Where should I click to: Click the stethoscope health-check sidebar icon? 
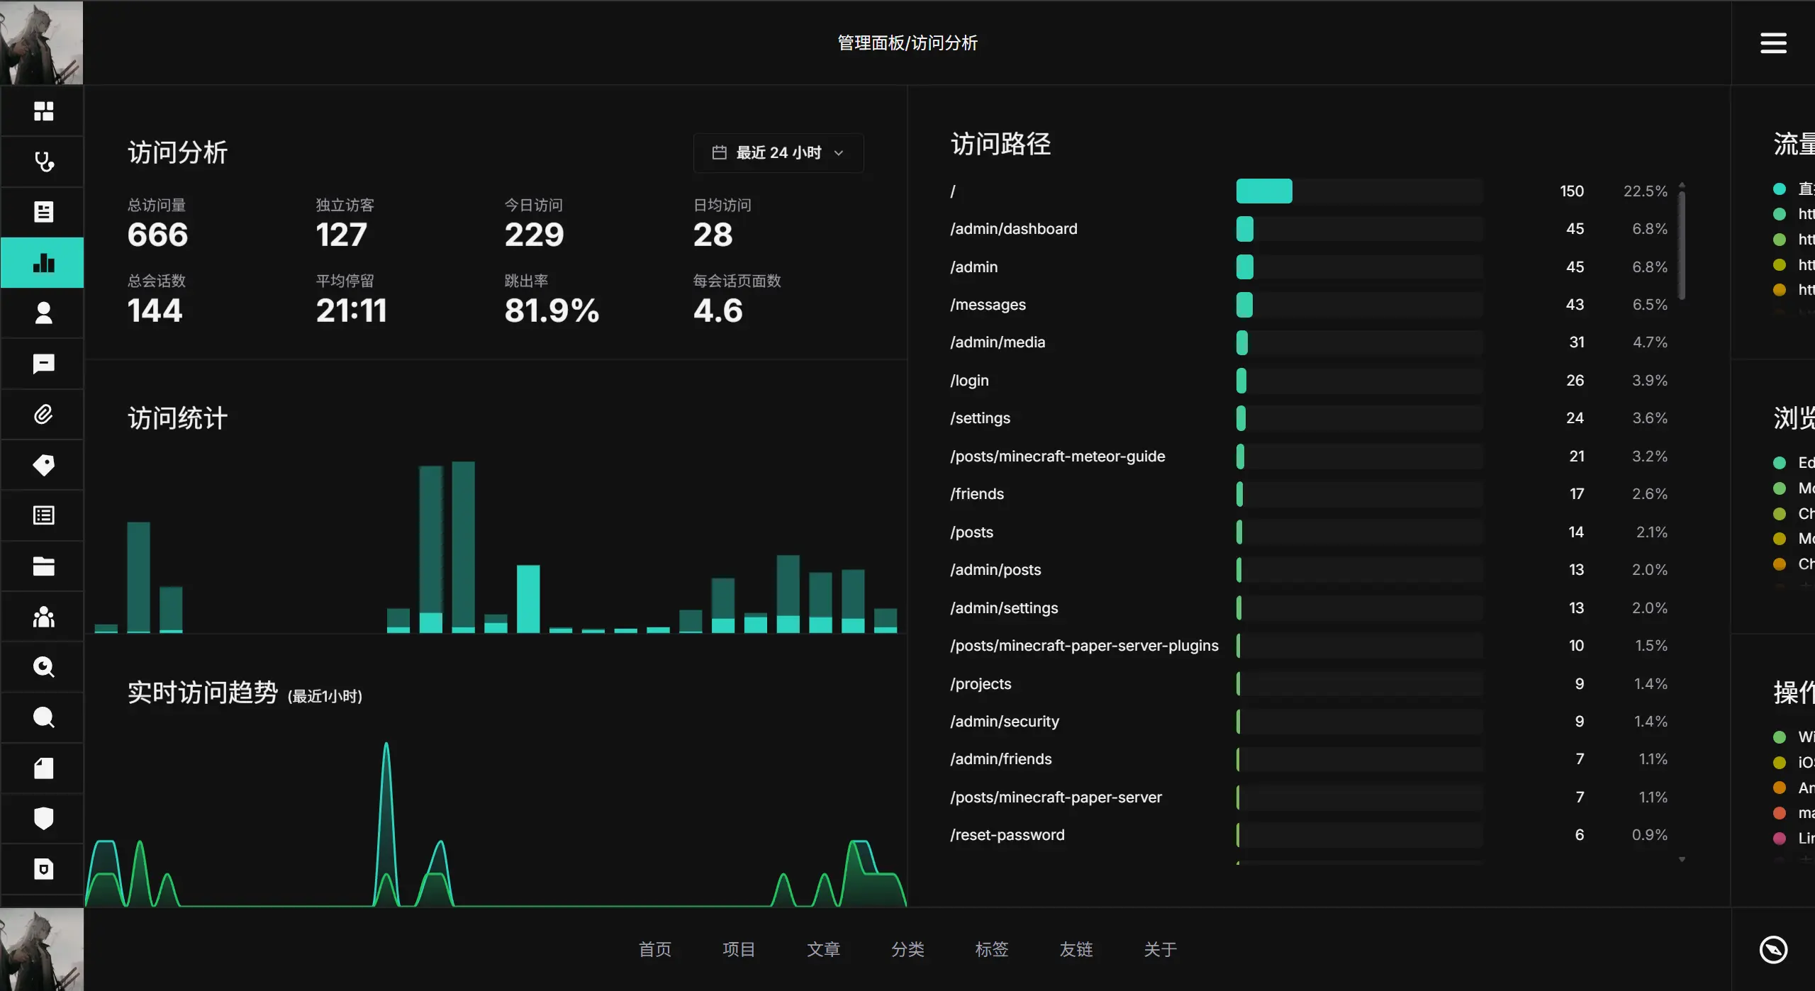(x=43, y=162)
